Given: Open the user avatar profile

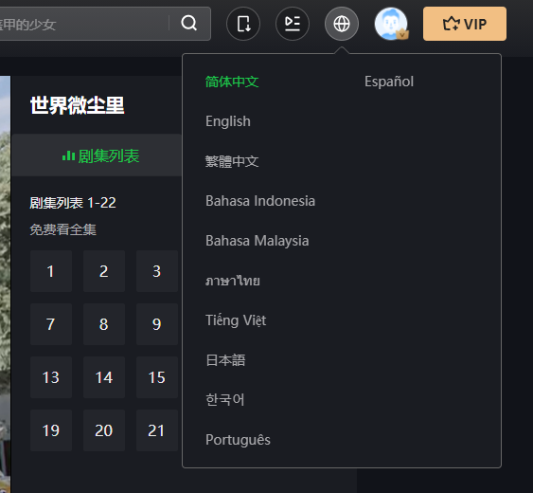Looking at the screenshot, I should point(391,24).
